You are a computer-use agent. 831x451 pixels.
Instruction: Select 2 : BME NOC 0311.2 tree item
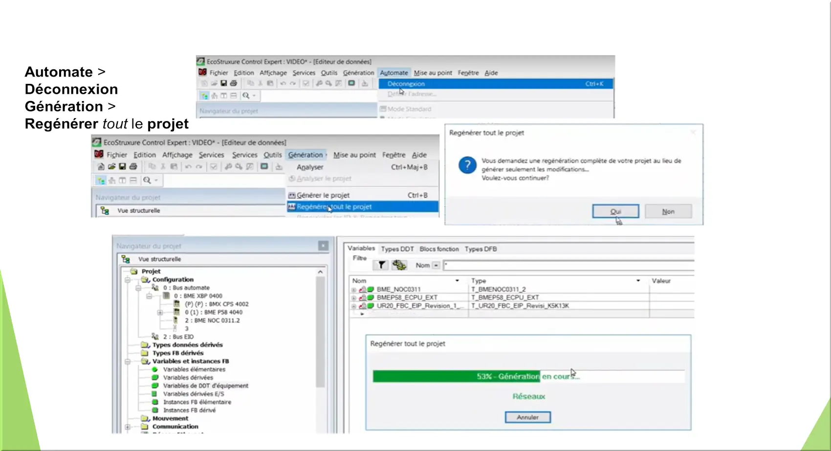point(212,321)
